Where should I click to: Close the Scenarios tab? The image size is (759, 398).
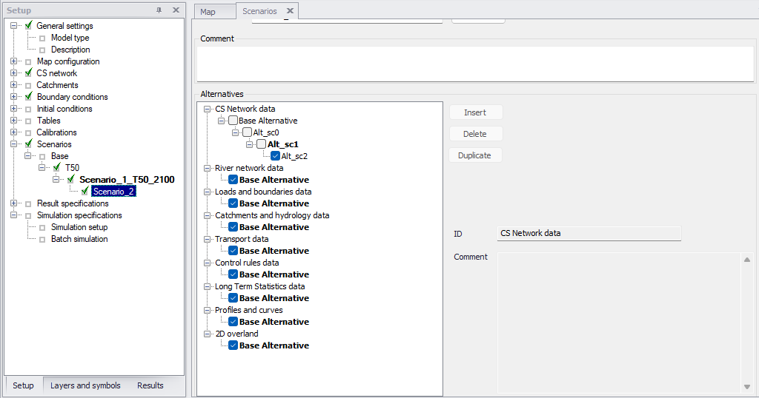[290, 10]
